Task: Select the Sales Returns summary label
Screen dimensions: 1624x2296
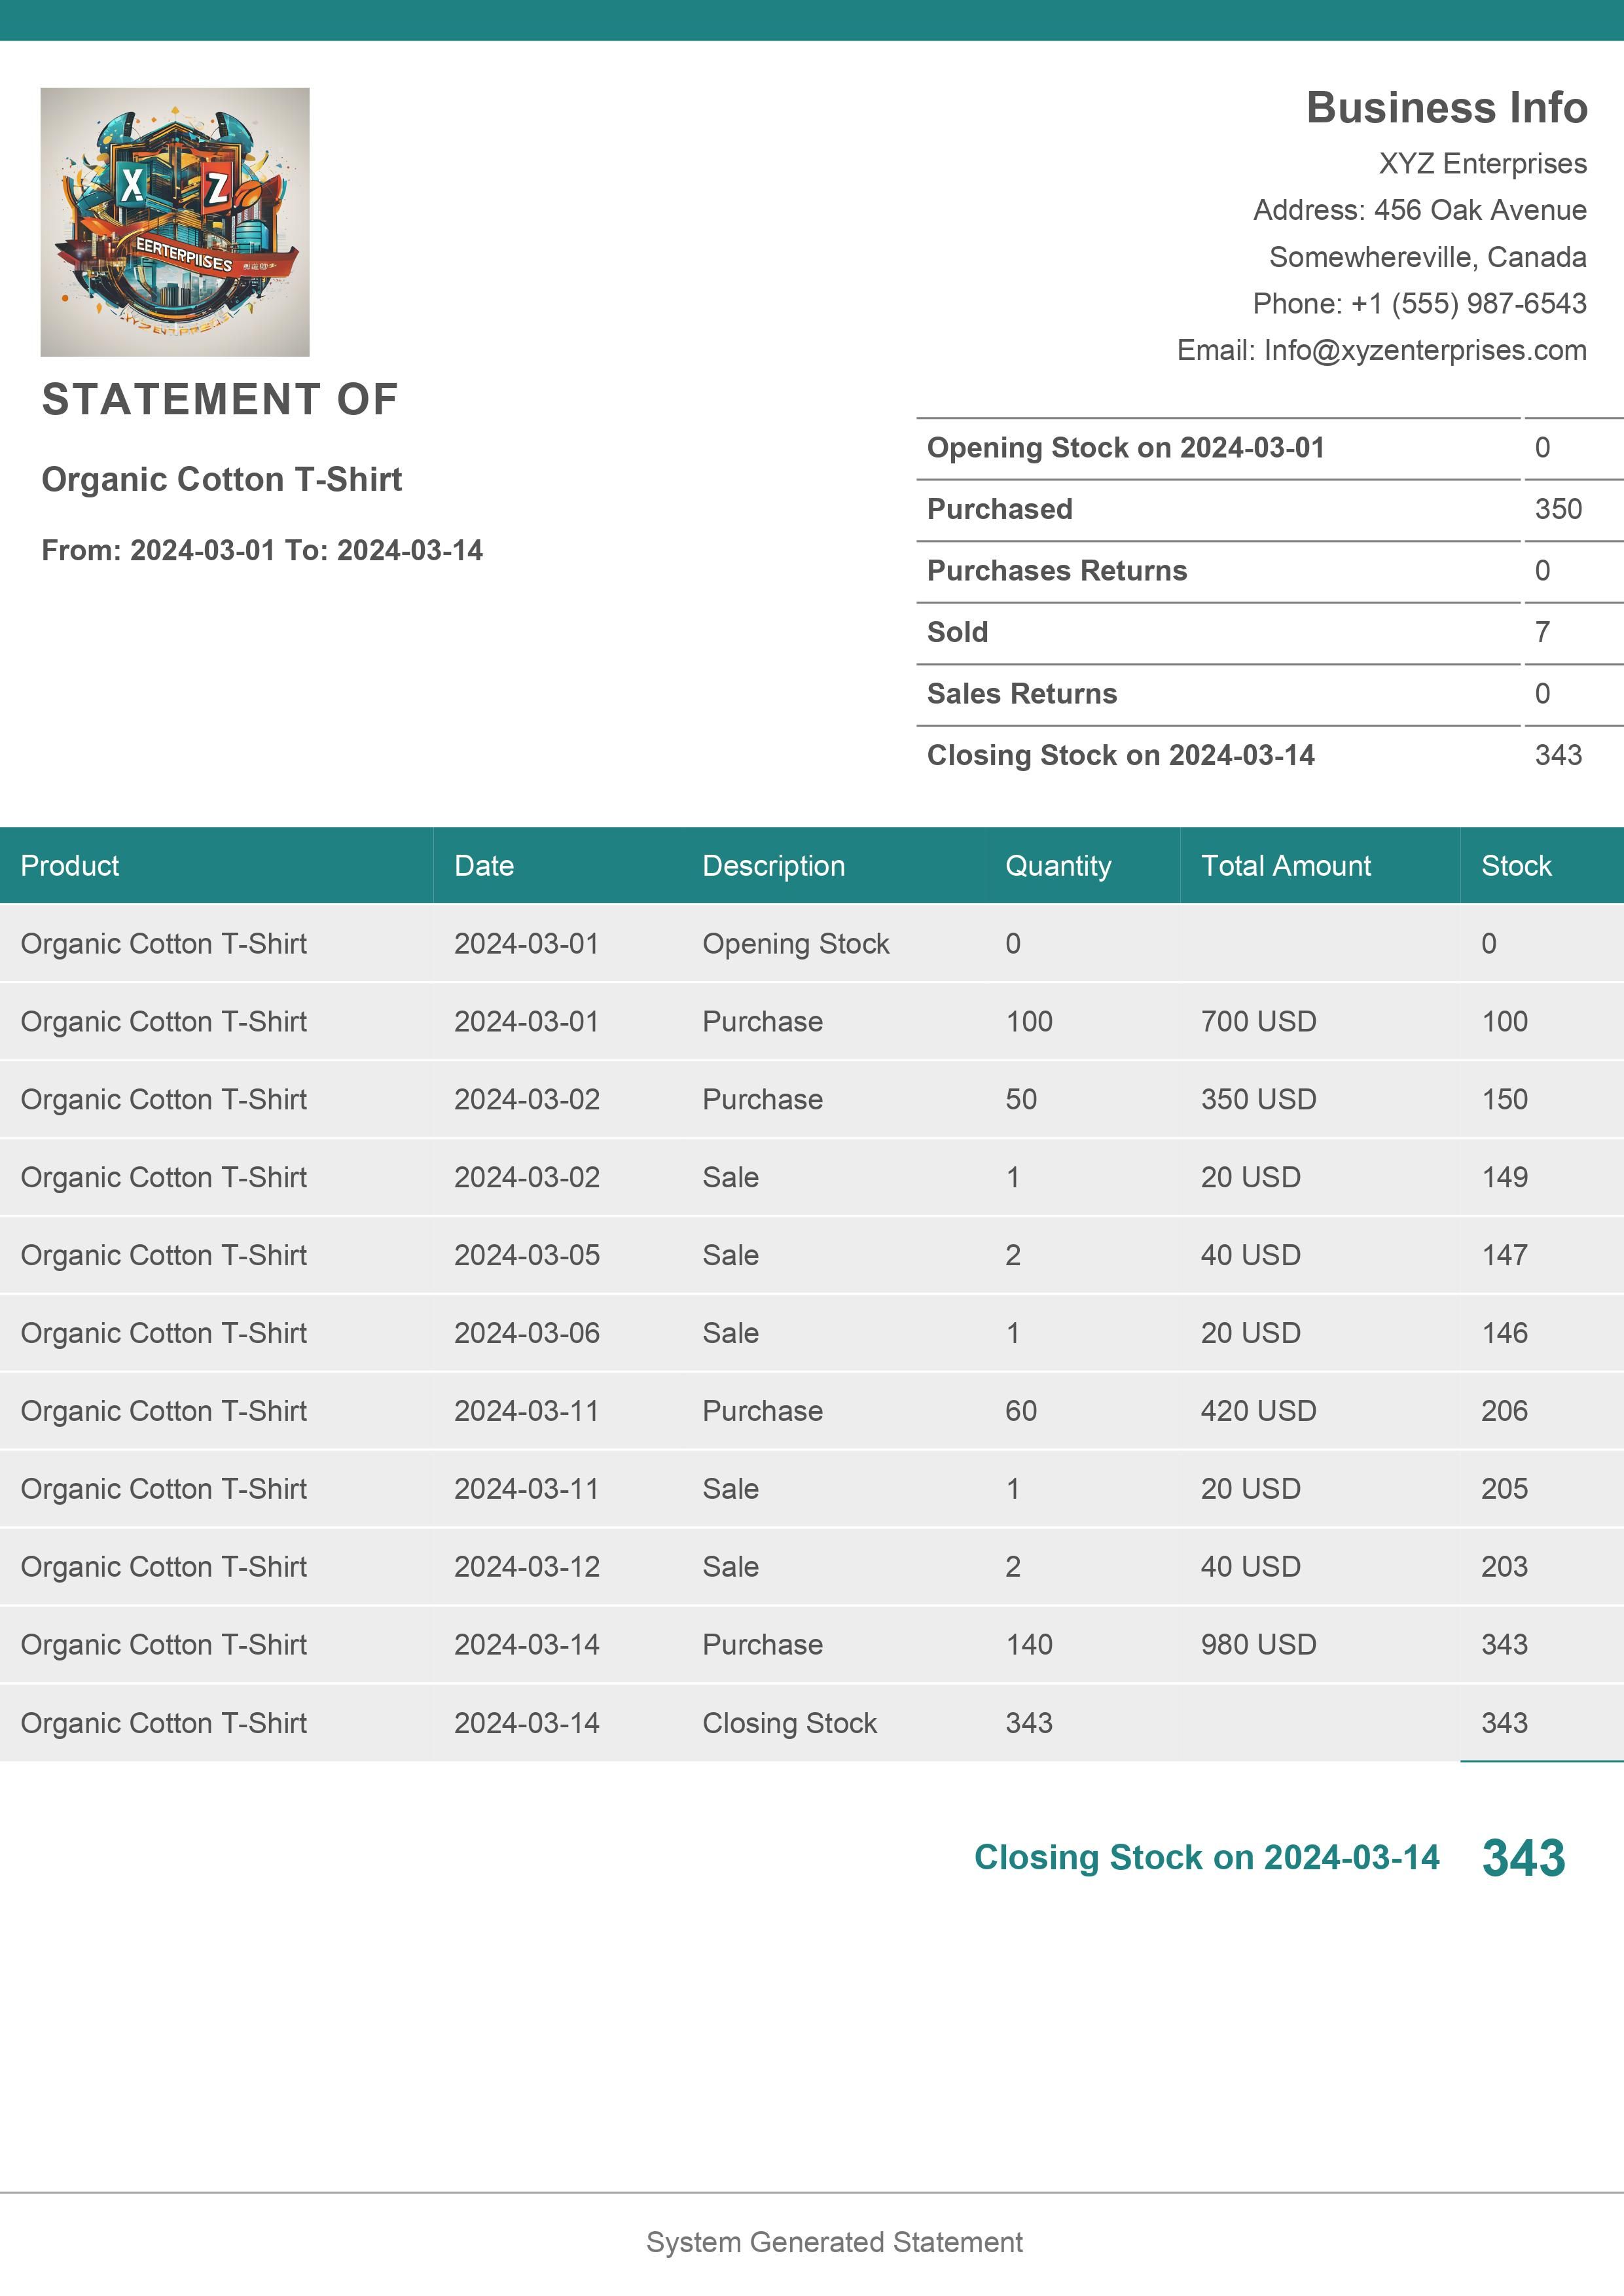Action: [1021, 693]
